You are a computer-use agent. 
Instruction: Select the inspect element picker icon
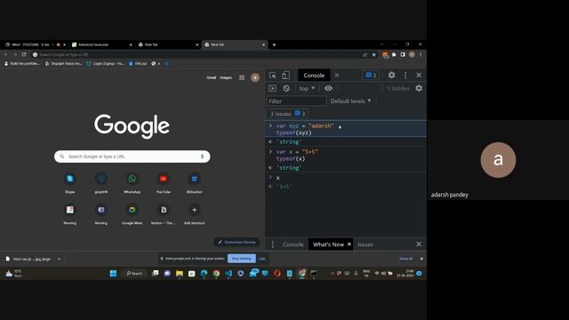pyautogui.click(x=273, y=75)
